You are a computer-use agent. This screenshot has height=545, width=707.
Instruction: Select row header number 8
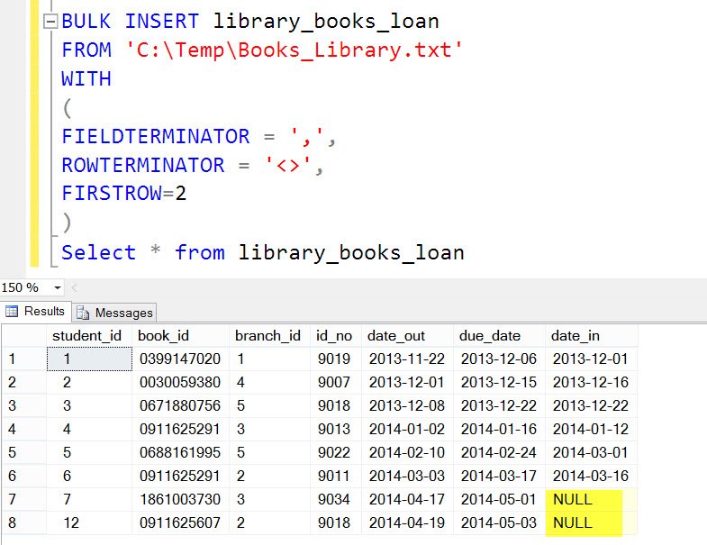click(x=24, y=522)
